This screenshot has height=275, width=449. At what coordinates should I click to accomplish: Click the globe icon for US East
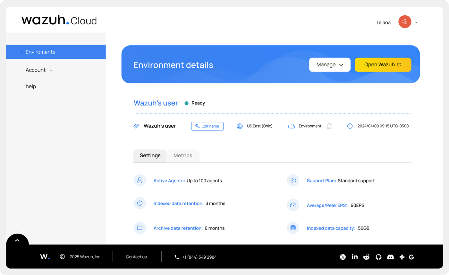click(x=240, y=126)
